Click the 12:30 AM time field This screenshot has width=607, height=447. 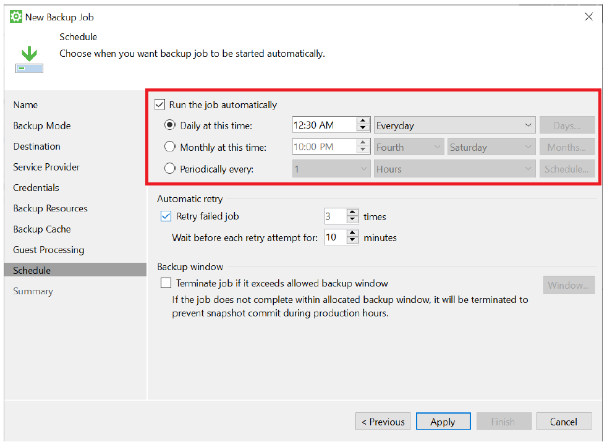tap(325, 125)
